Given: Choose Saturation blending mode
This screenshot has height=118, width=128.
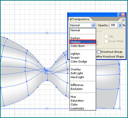Looking at the screenshot, I should point(83,100).
